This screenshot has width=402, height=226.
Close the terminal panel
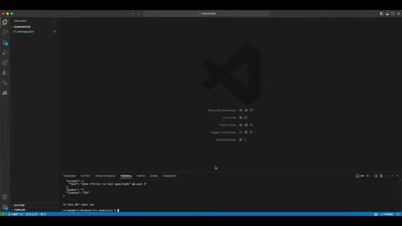click(398, 176)
